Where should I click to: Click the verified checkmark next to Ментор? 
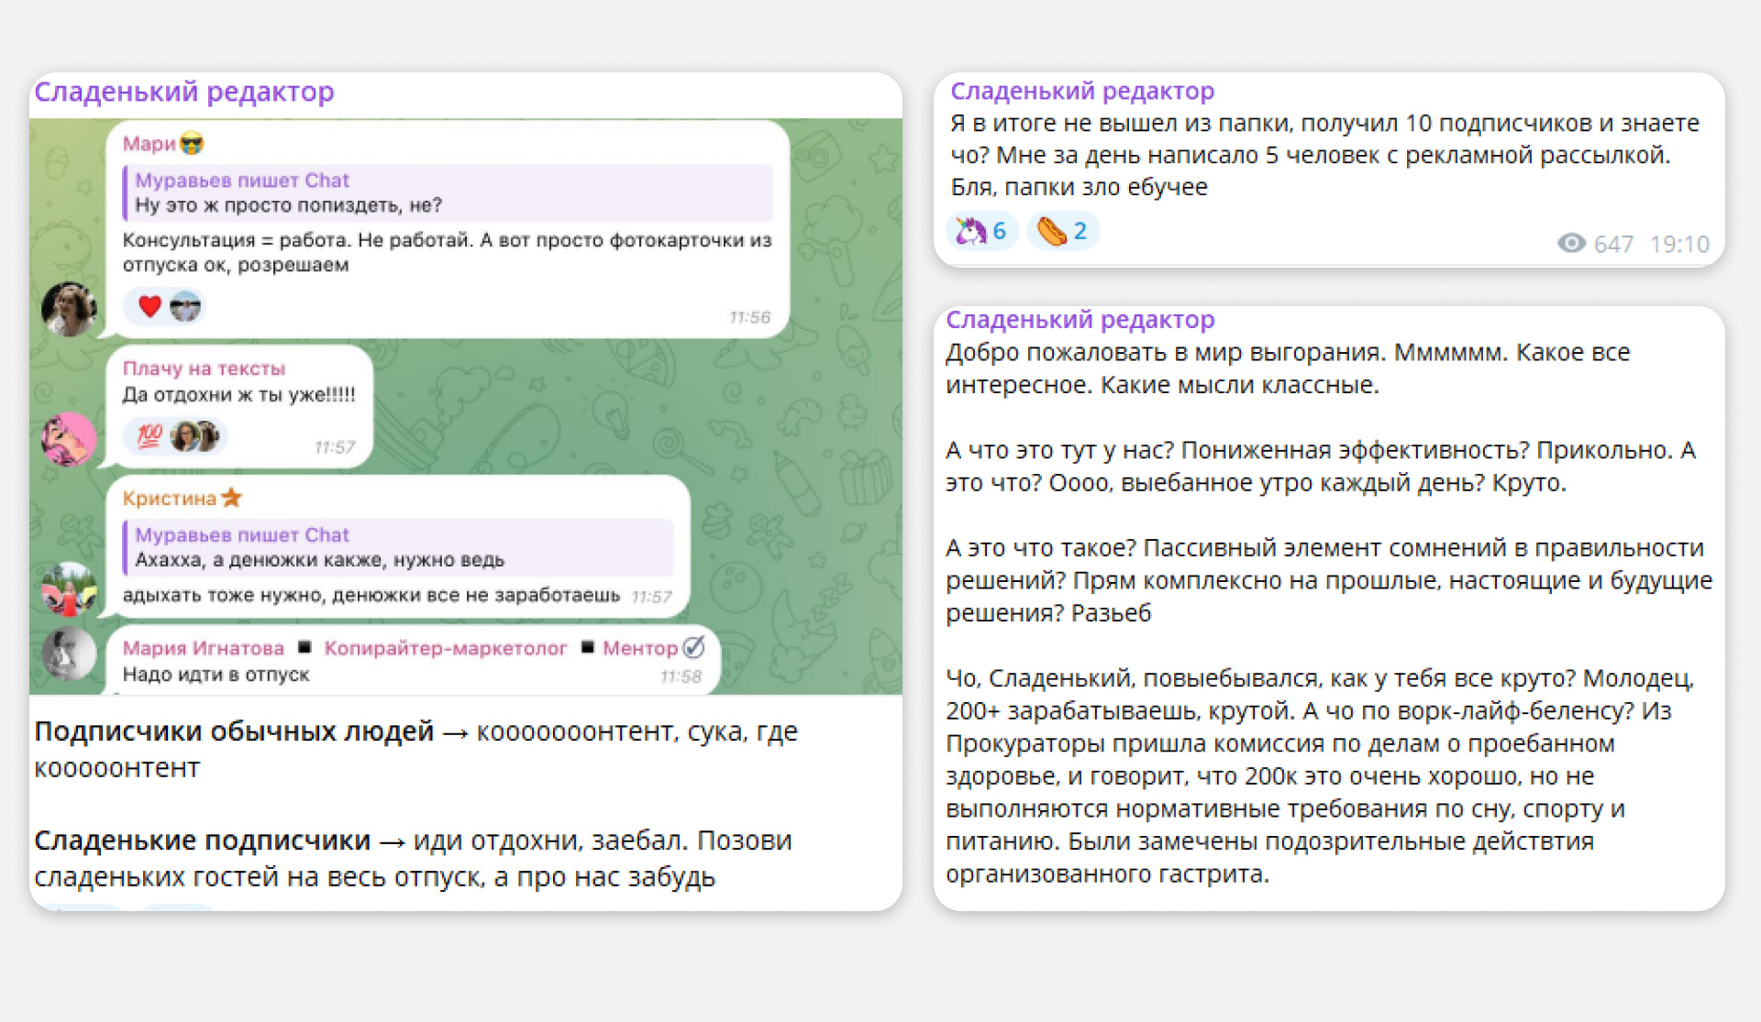tap(694, 648)
